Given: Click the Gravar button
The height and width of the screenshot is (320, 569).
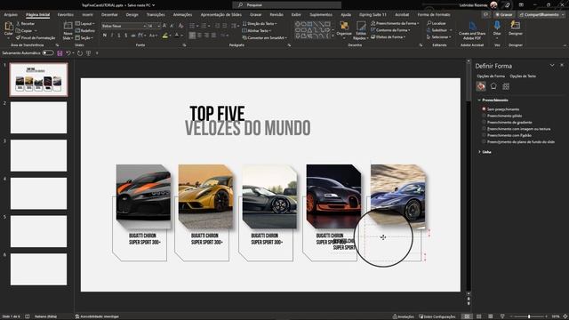Looking at the screenshot, I should pyautogui.click(x=504, y=14).
